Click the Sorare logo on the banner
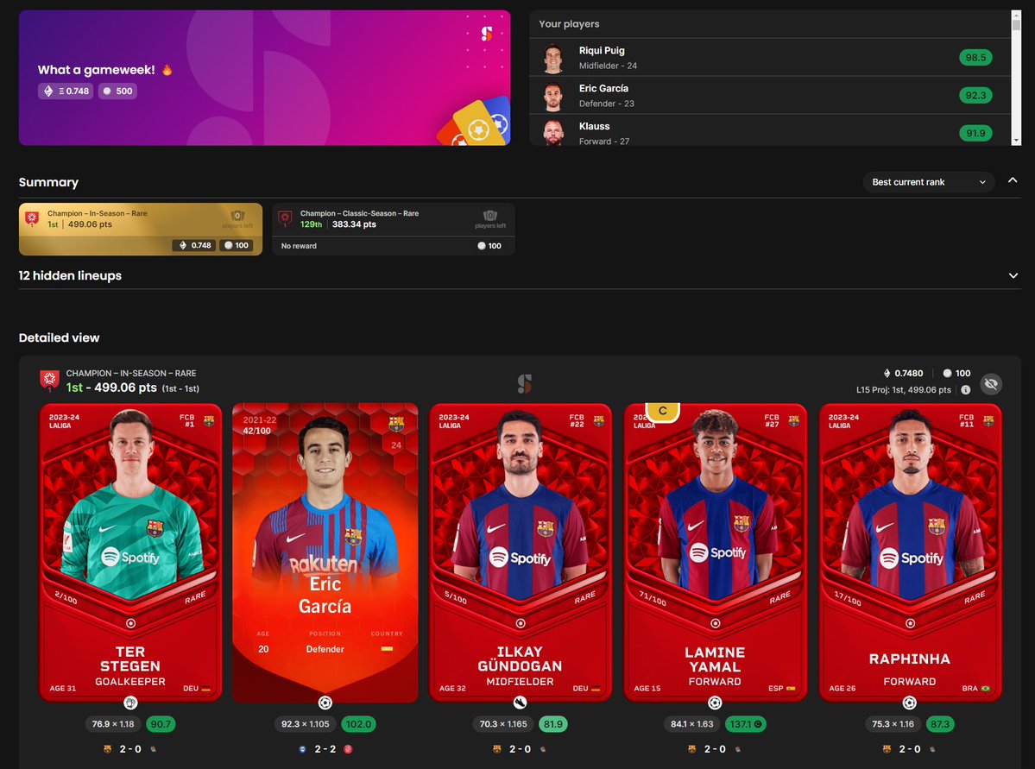The width and height of the screenshot is (1035, 769). point(487,34)
